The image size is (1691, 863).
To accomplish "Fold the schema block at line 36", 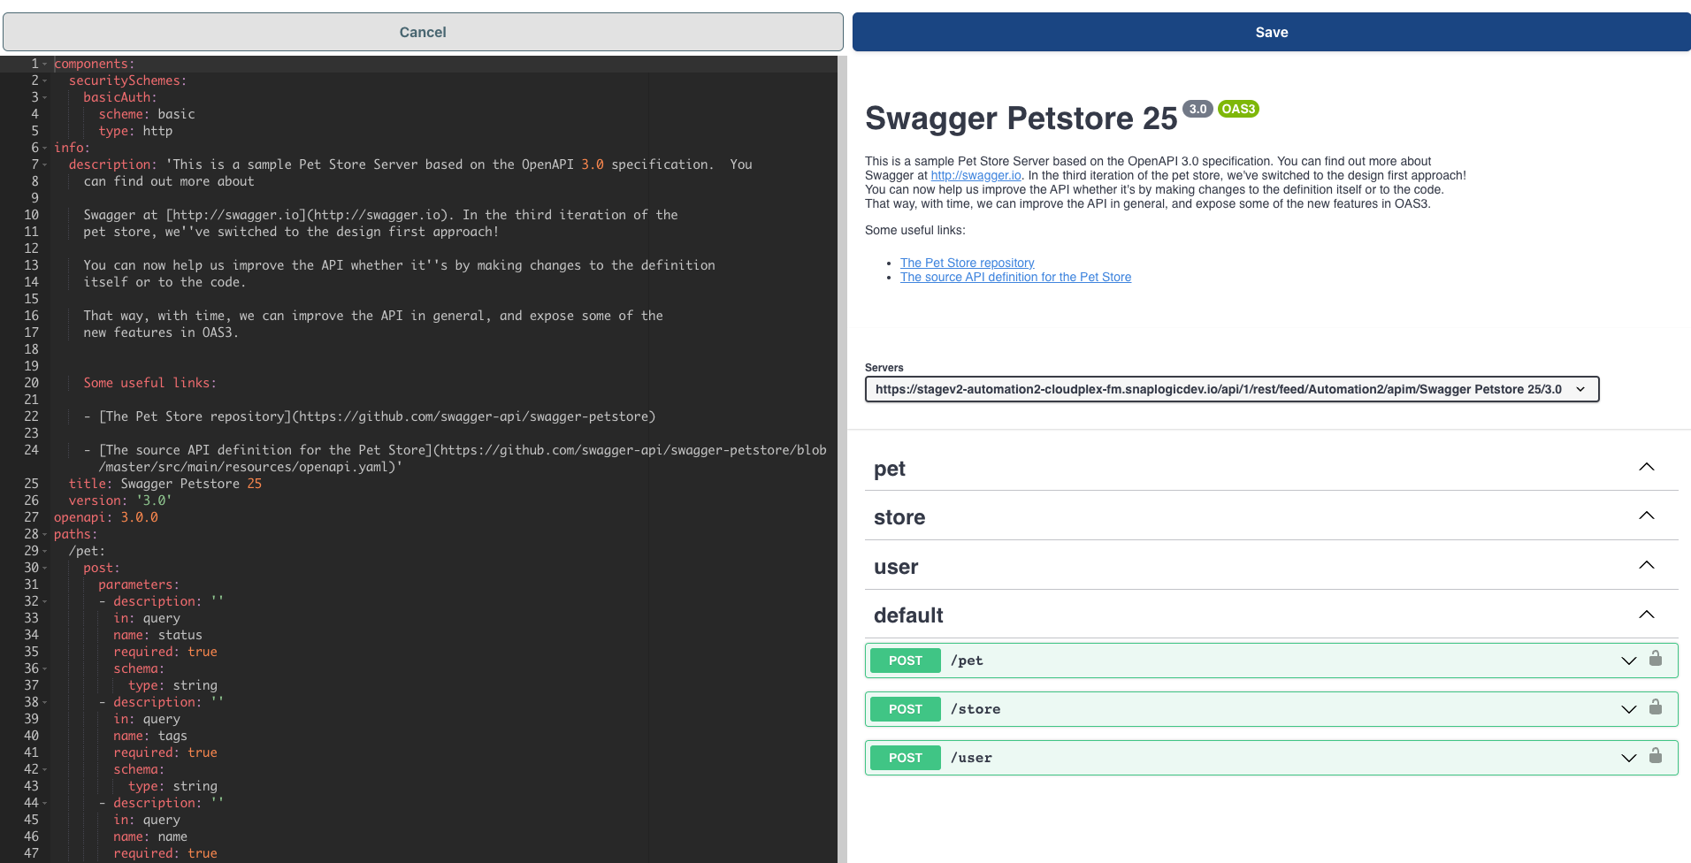I will [45, 668].
